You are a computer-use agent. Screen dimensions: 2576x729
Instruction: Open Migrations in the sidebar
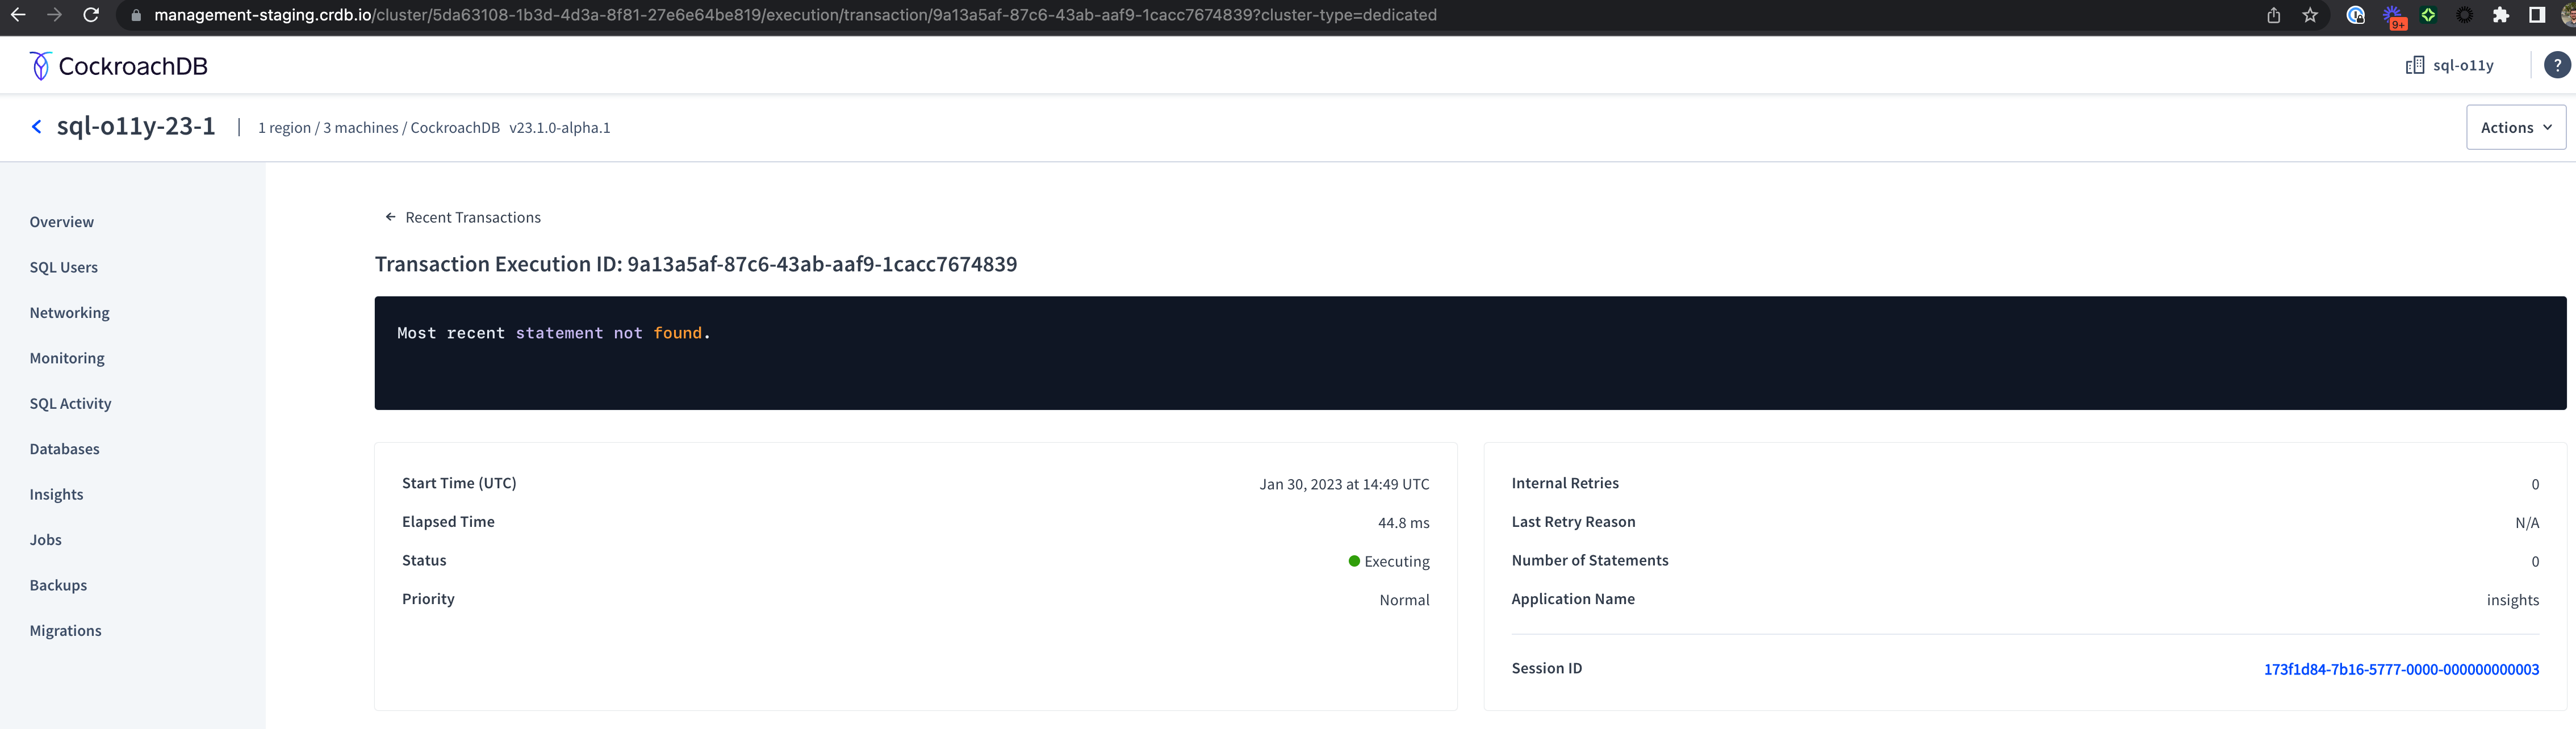coord(66,631)
